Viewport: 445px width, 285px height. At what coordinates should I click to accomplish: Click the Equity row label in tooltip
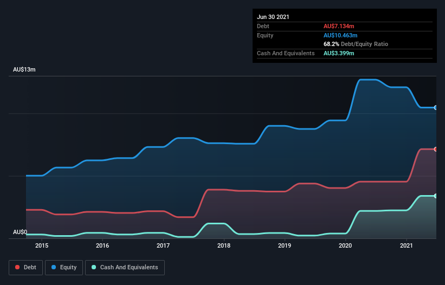(265, 35)
